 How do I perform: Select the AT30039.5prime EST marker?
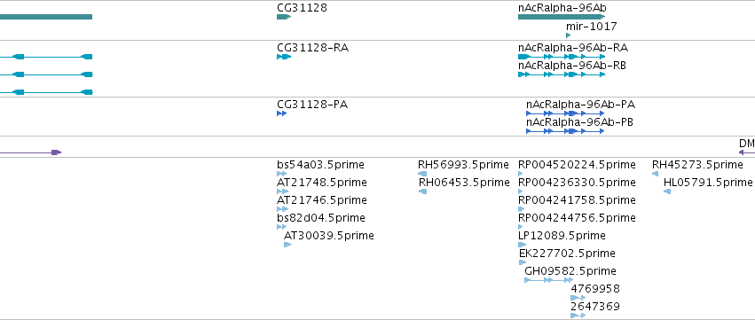287,245
